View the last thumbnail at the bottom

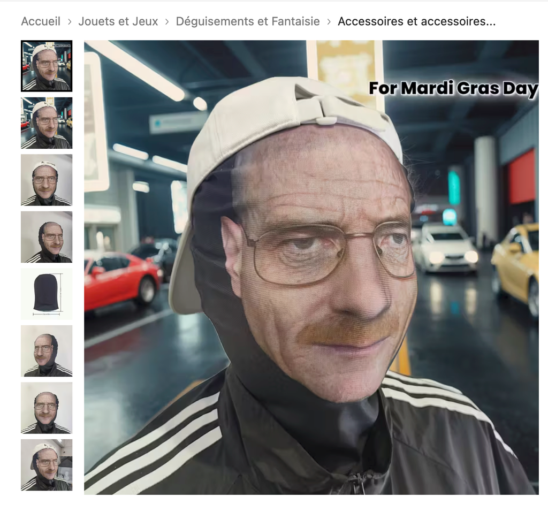point(47,465)
